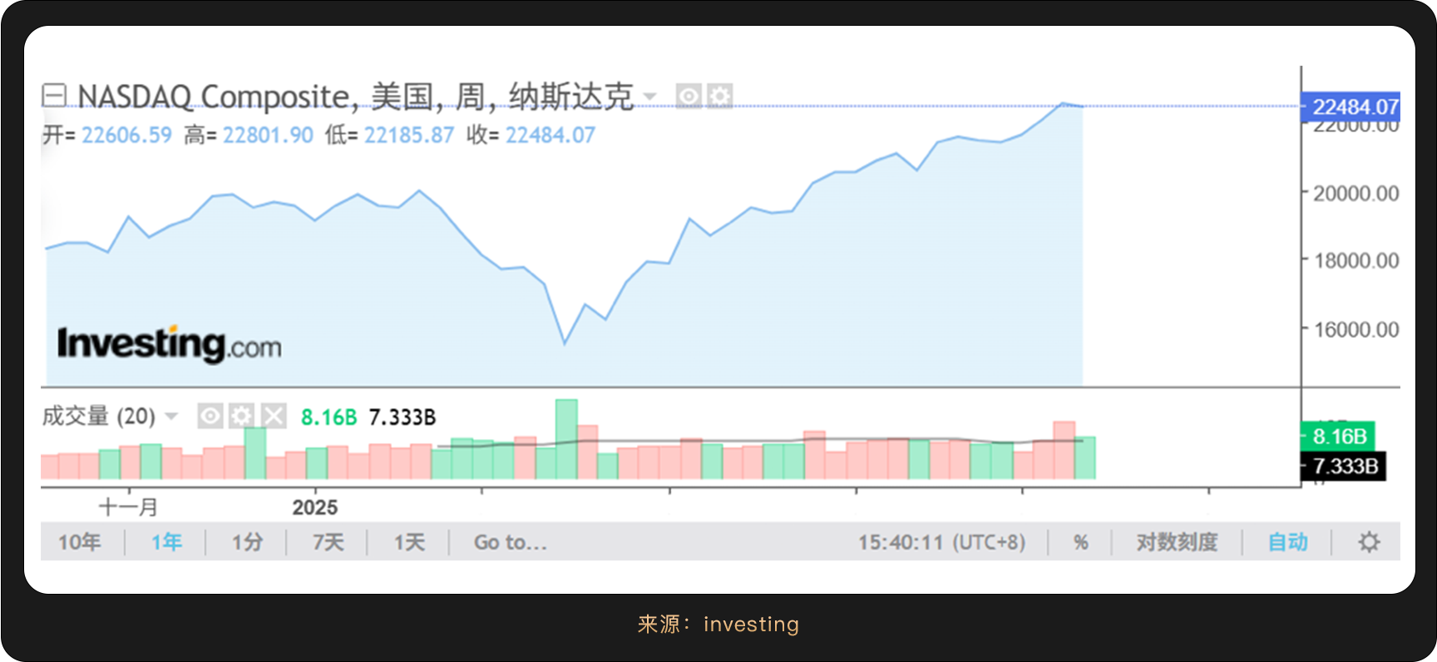Image resolution: width=1437 pixels, height=662 pixels.
Task: Toggle percentage scale with % button
Action: [1080, 542]
